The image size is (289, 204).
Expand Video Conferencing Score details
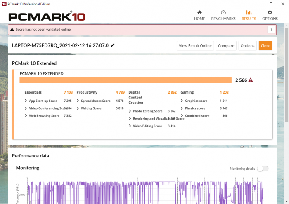pos(26,108)
